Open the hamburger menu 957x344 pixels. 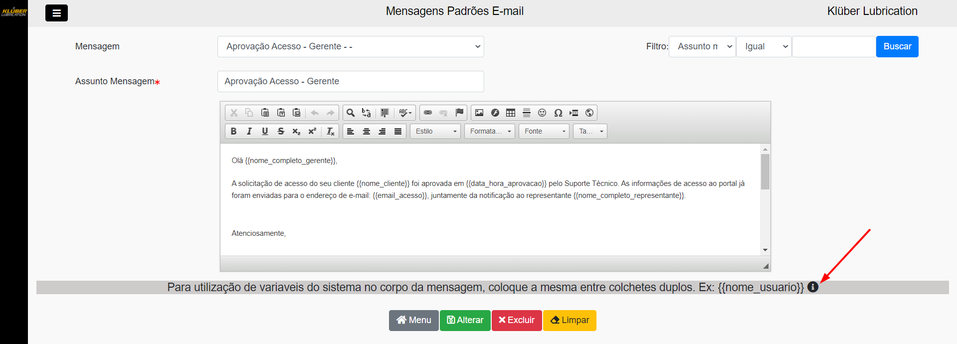pyautogui.click(x=56, y=13)
